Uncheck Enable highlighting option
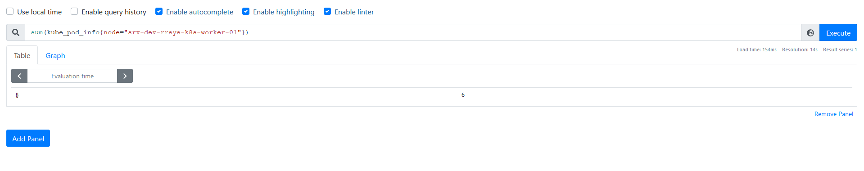The image size is (864, 171). [x=246, y=11]
